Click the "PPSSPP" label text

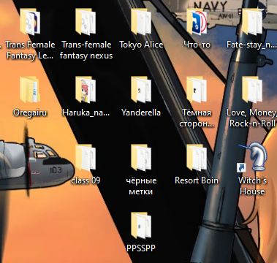tap(141, 248)
